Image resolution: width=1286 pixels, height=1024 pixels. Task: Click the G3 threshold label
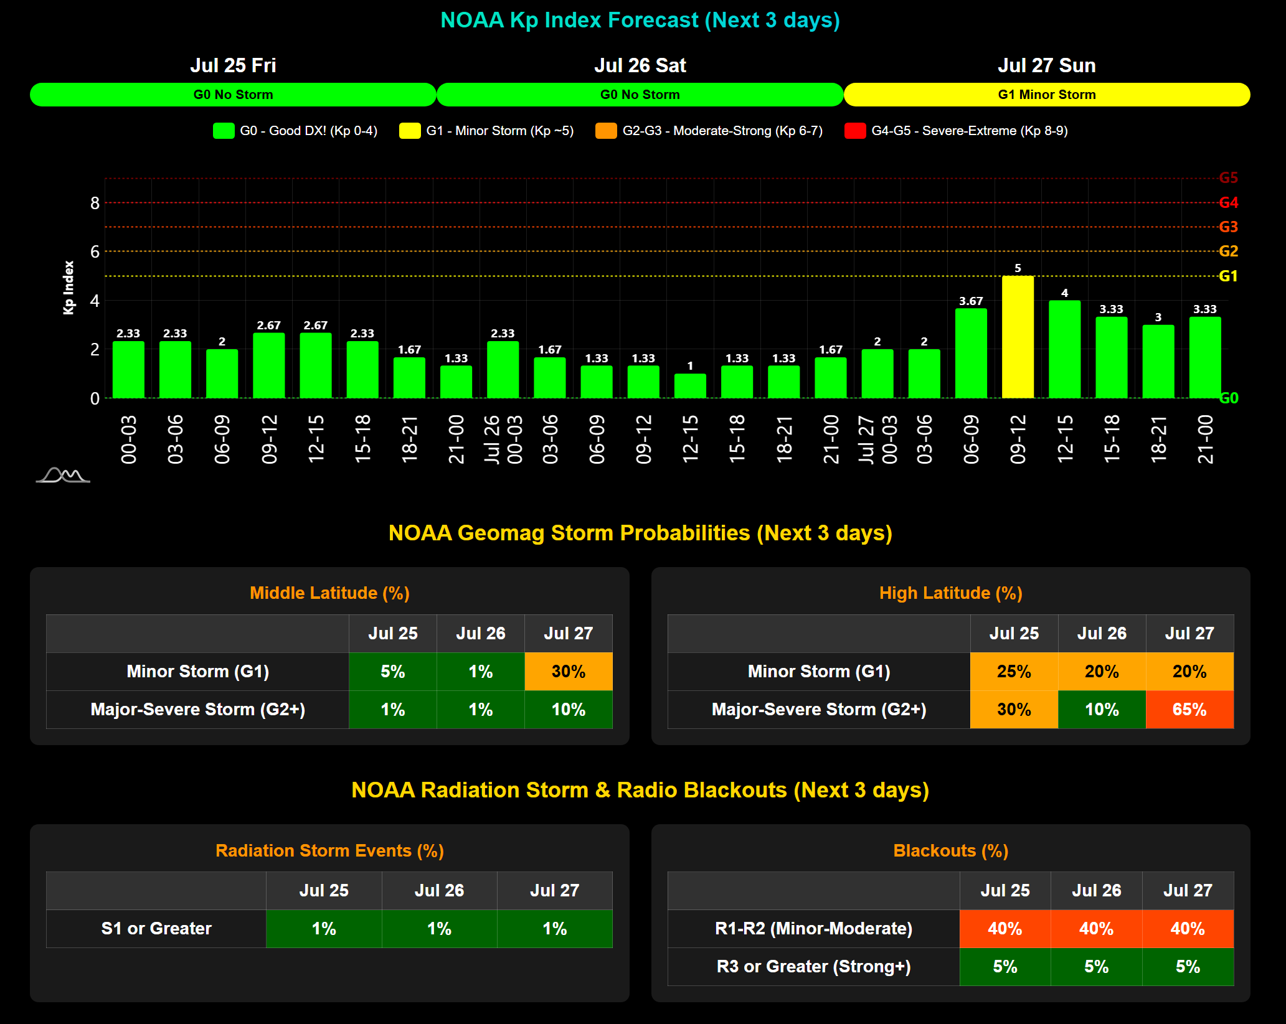pos(1228,227)
